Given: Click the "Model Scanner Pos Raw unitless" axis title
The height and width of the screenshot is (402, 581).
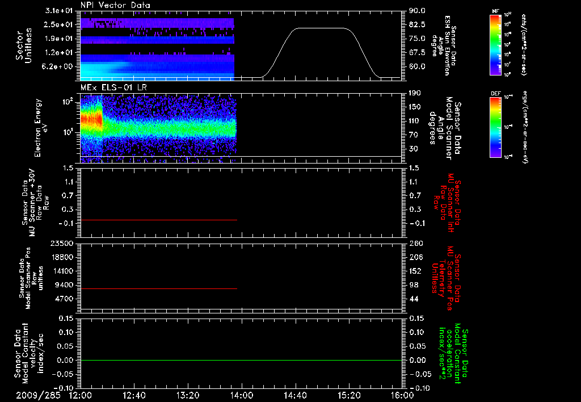Looking at the screenshot, I should (x=31, y=278).
